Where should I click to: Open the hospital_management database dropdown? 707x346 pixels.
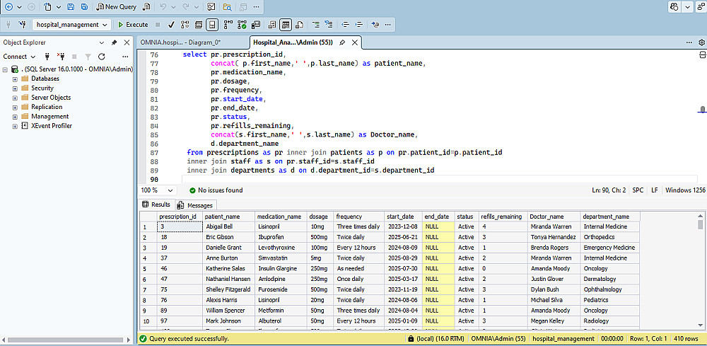click(105, 24)
